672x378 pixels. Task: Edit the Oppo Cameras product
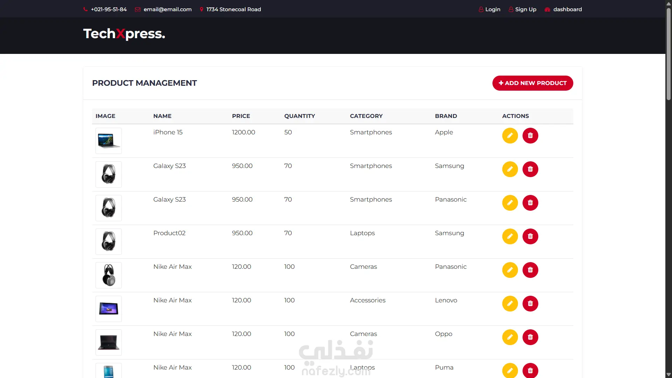coord(510,337)
